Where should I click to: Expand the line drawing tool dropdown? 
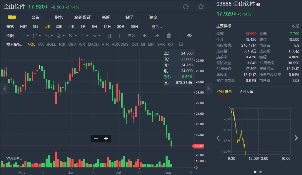point(25,36)
